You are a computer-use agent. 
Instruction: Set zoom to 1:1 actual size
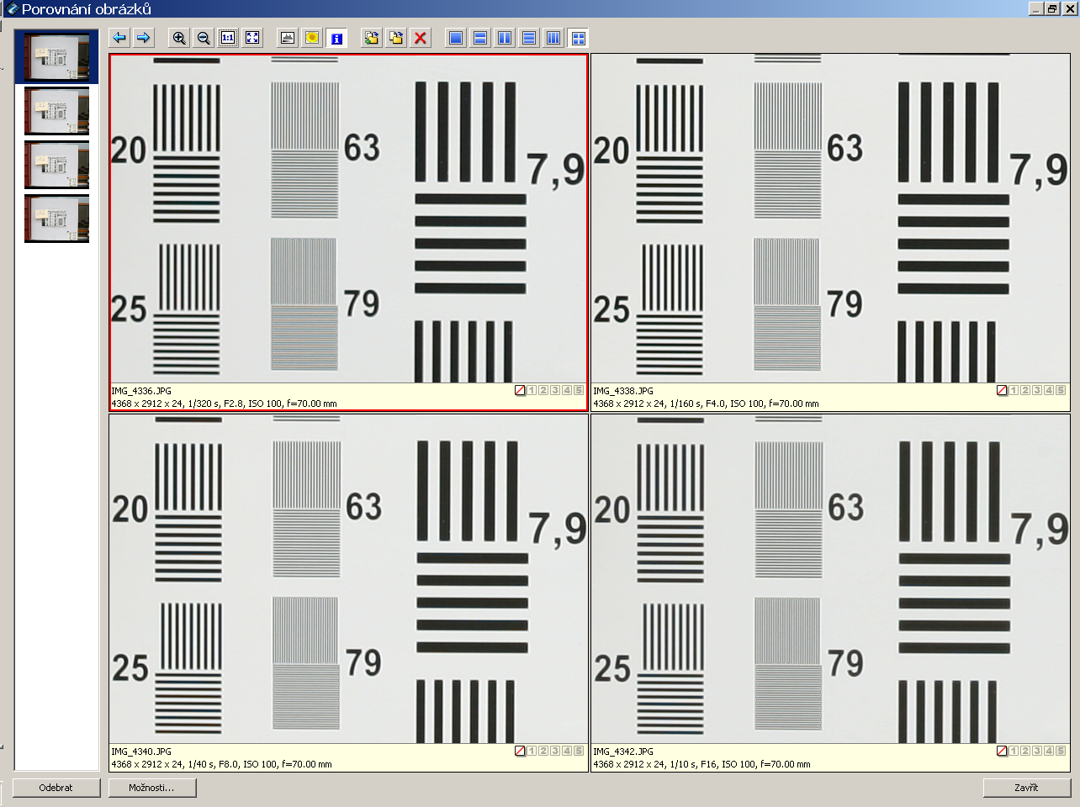click(x=228, y=38)
